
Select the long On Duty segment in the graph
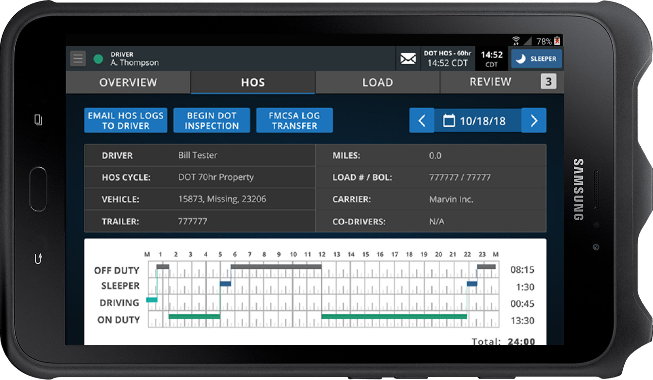[x=394, y=316]
